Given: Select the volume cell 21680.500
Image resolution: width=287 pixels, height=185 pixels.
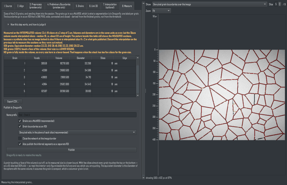Looking at the screenshot, I should coord(59,70).
